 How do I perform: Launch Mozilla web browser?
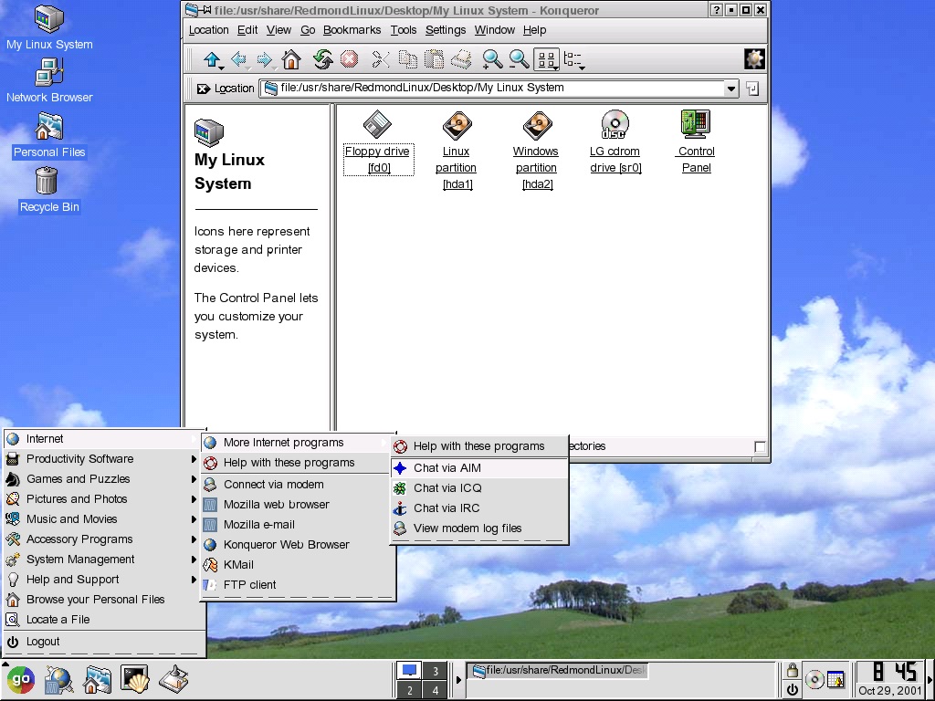click(x=297, y=505)
